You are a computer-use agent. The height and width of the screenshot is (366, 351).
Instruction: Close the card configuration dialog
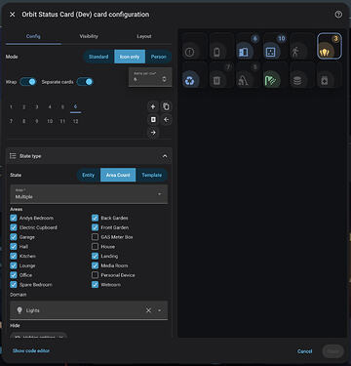coord(13,15)
